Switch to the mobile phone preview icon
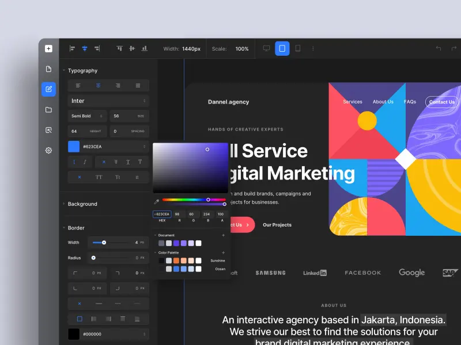This screenshot has height=345, width=461. click(298, 49)
